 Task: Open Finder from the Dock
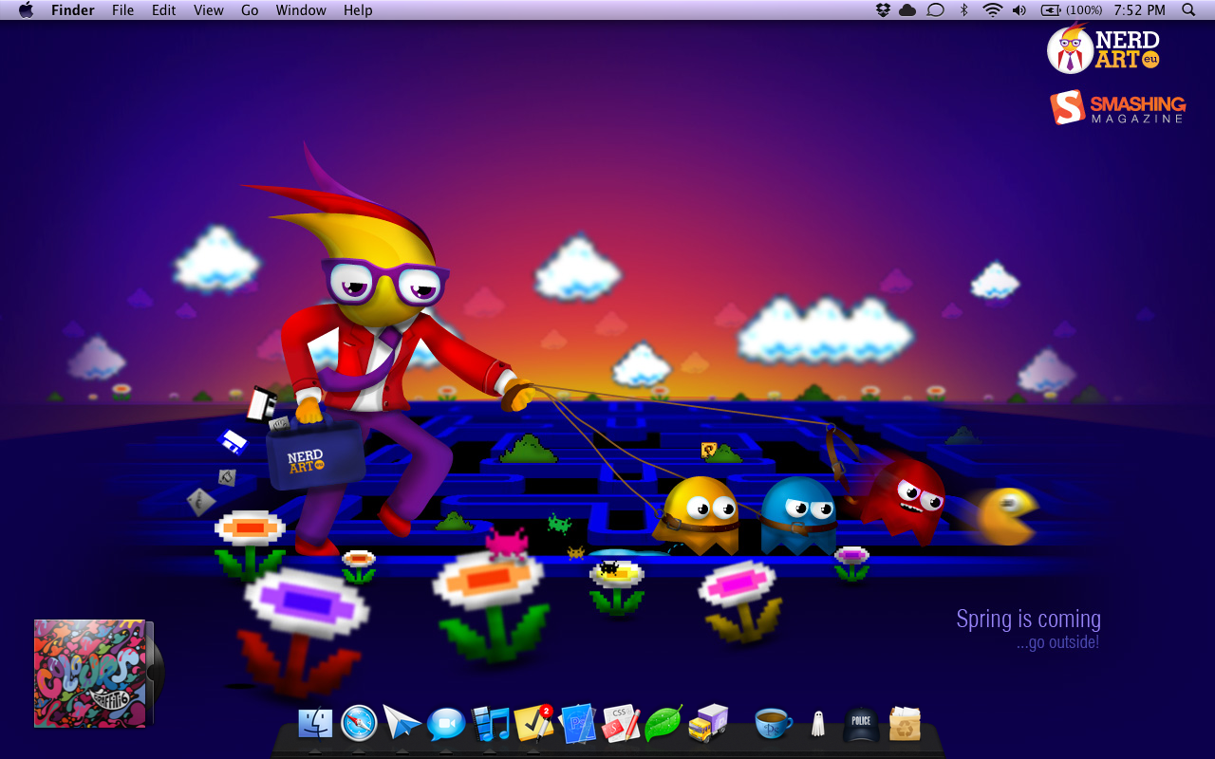(315, 723)
